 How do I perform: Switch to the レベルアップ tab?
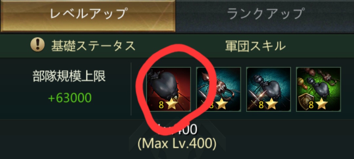coord(88,16)
